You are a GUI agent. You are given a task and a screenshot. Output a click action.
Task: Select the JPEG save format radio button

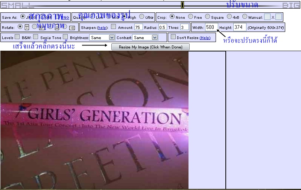(x=23, y=16)
